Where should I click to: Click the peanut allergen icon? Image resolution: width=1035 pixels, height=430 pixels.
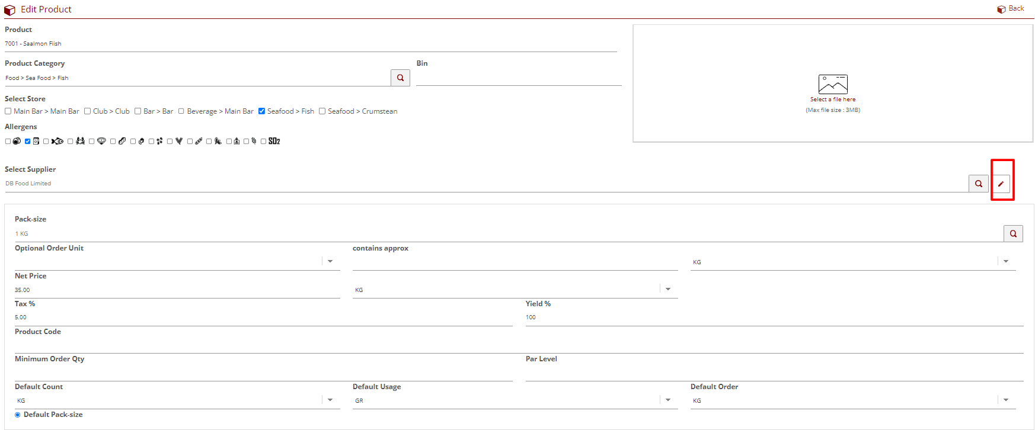tap(122, 141)
